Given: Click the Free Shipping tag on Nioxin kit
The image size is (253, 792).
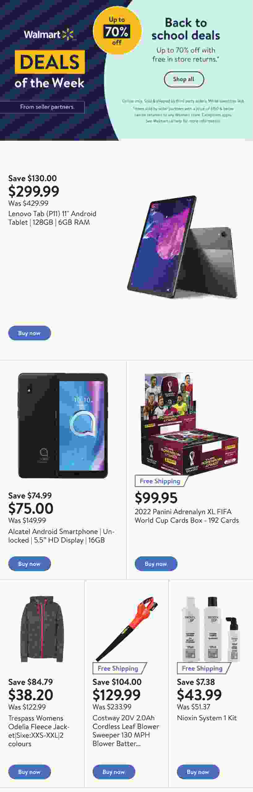Looking at the screenshot, I should (x=203, y=668).
